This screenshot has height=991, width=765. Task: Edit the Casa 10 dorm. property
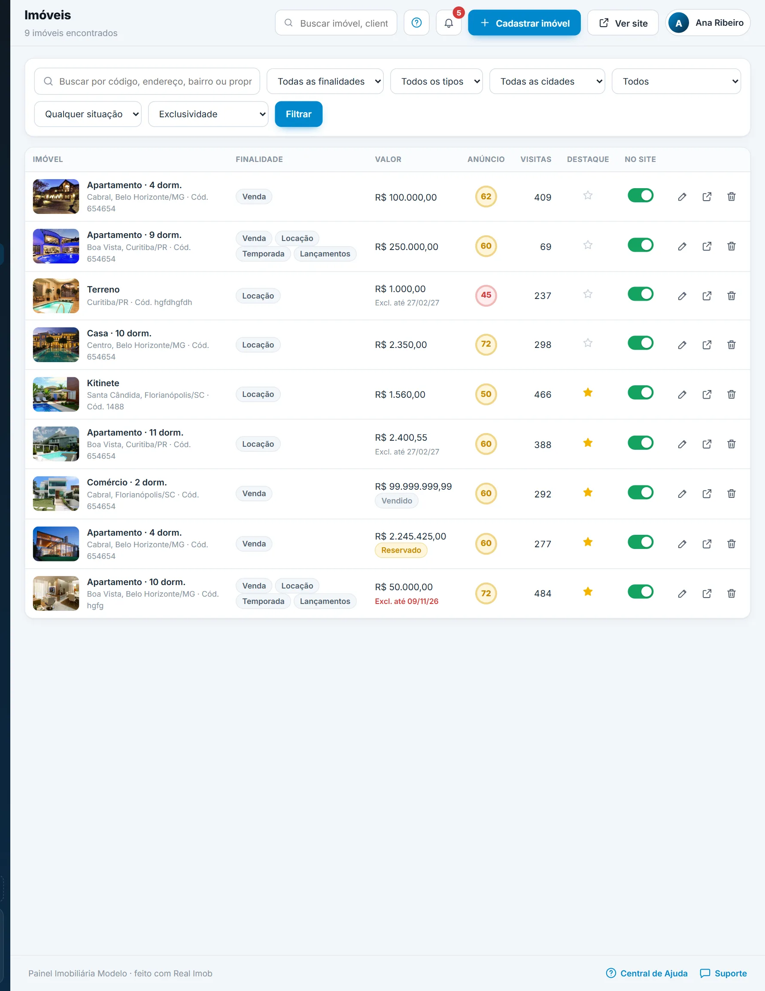[682, 345]
